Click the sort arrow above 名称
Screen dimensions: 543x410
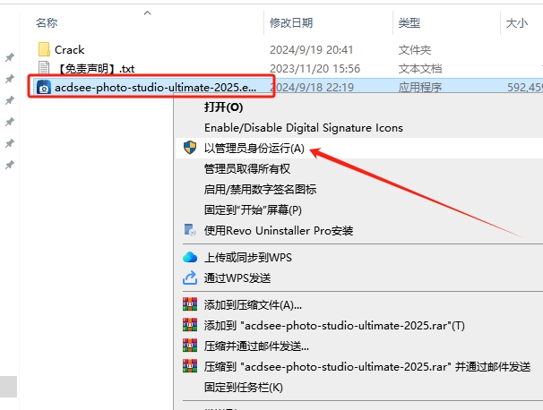[x=147, y=13]
